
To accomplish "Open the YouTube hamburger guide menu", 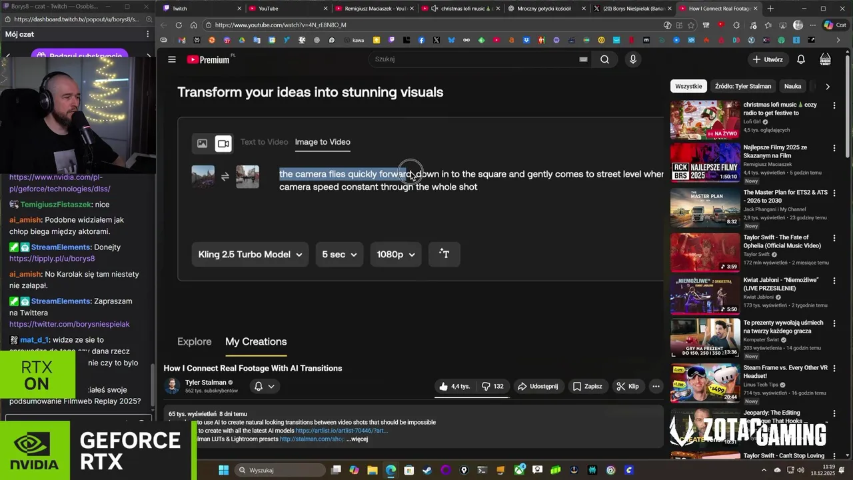I will pyautogui.click(x=172, y=59).
